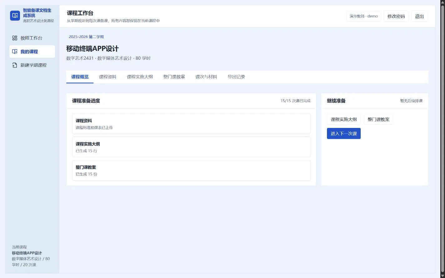Open 教师工作台 in the sidebar

[32, 38]
